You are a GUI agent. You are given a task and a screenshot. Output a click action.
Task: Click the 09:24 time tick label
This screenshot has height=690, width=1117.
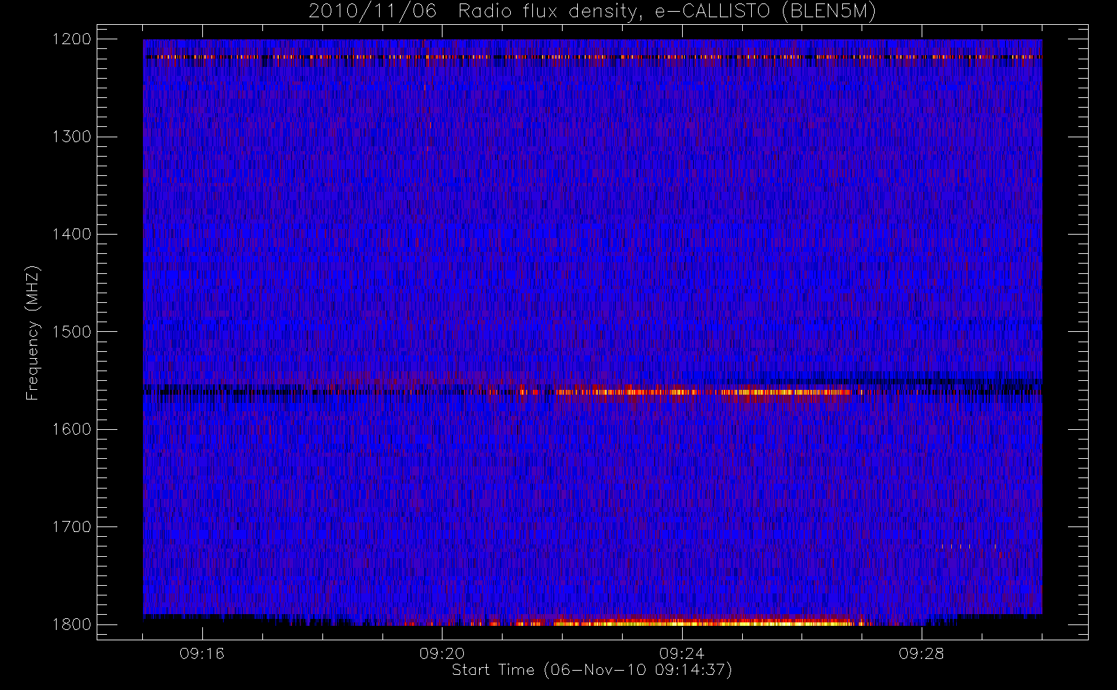point(681,653)
